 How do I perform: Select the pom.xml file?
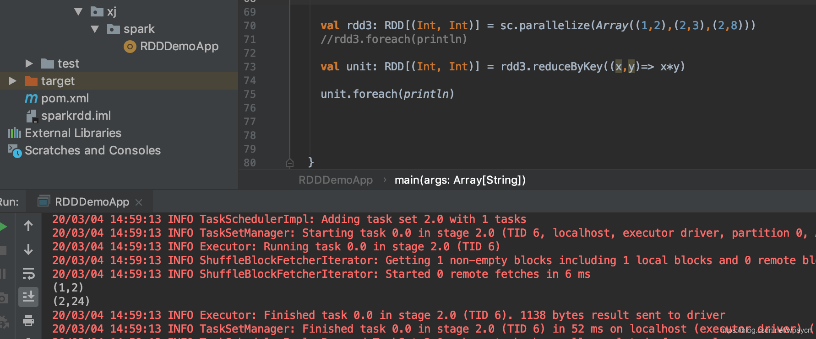65,98
